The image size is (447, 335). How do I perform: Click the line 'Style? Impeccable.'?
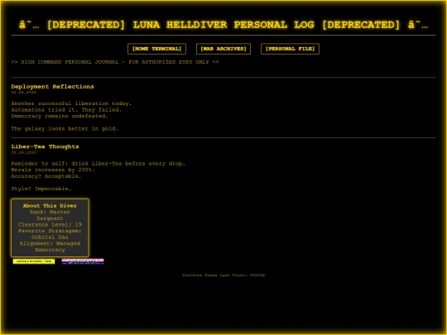click(41, 189)
